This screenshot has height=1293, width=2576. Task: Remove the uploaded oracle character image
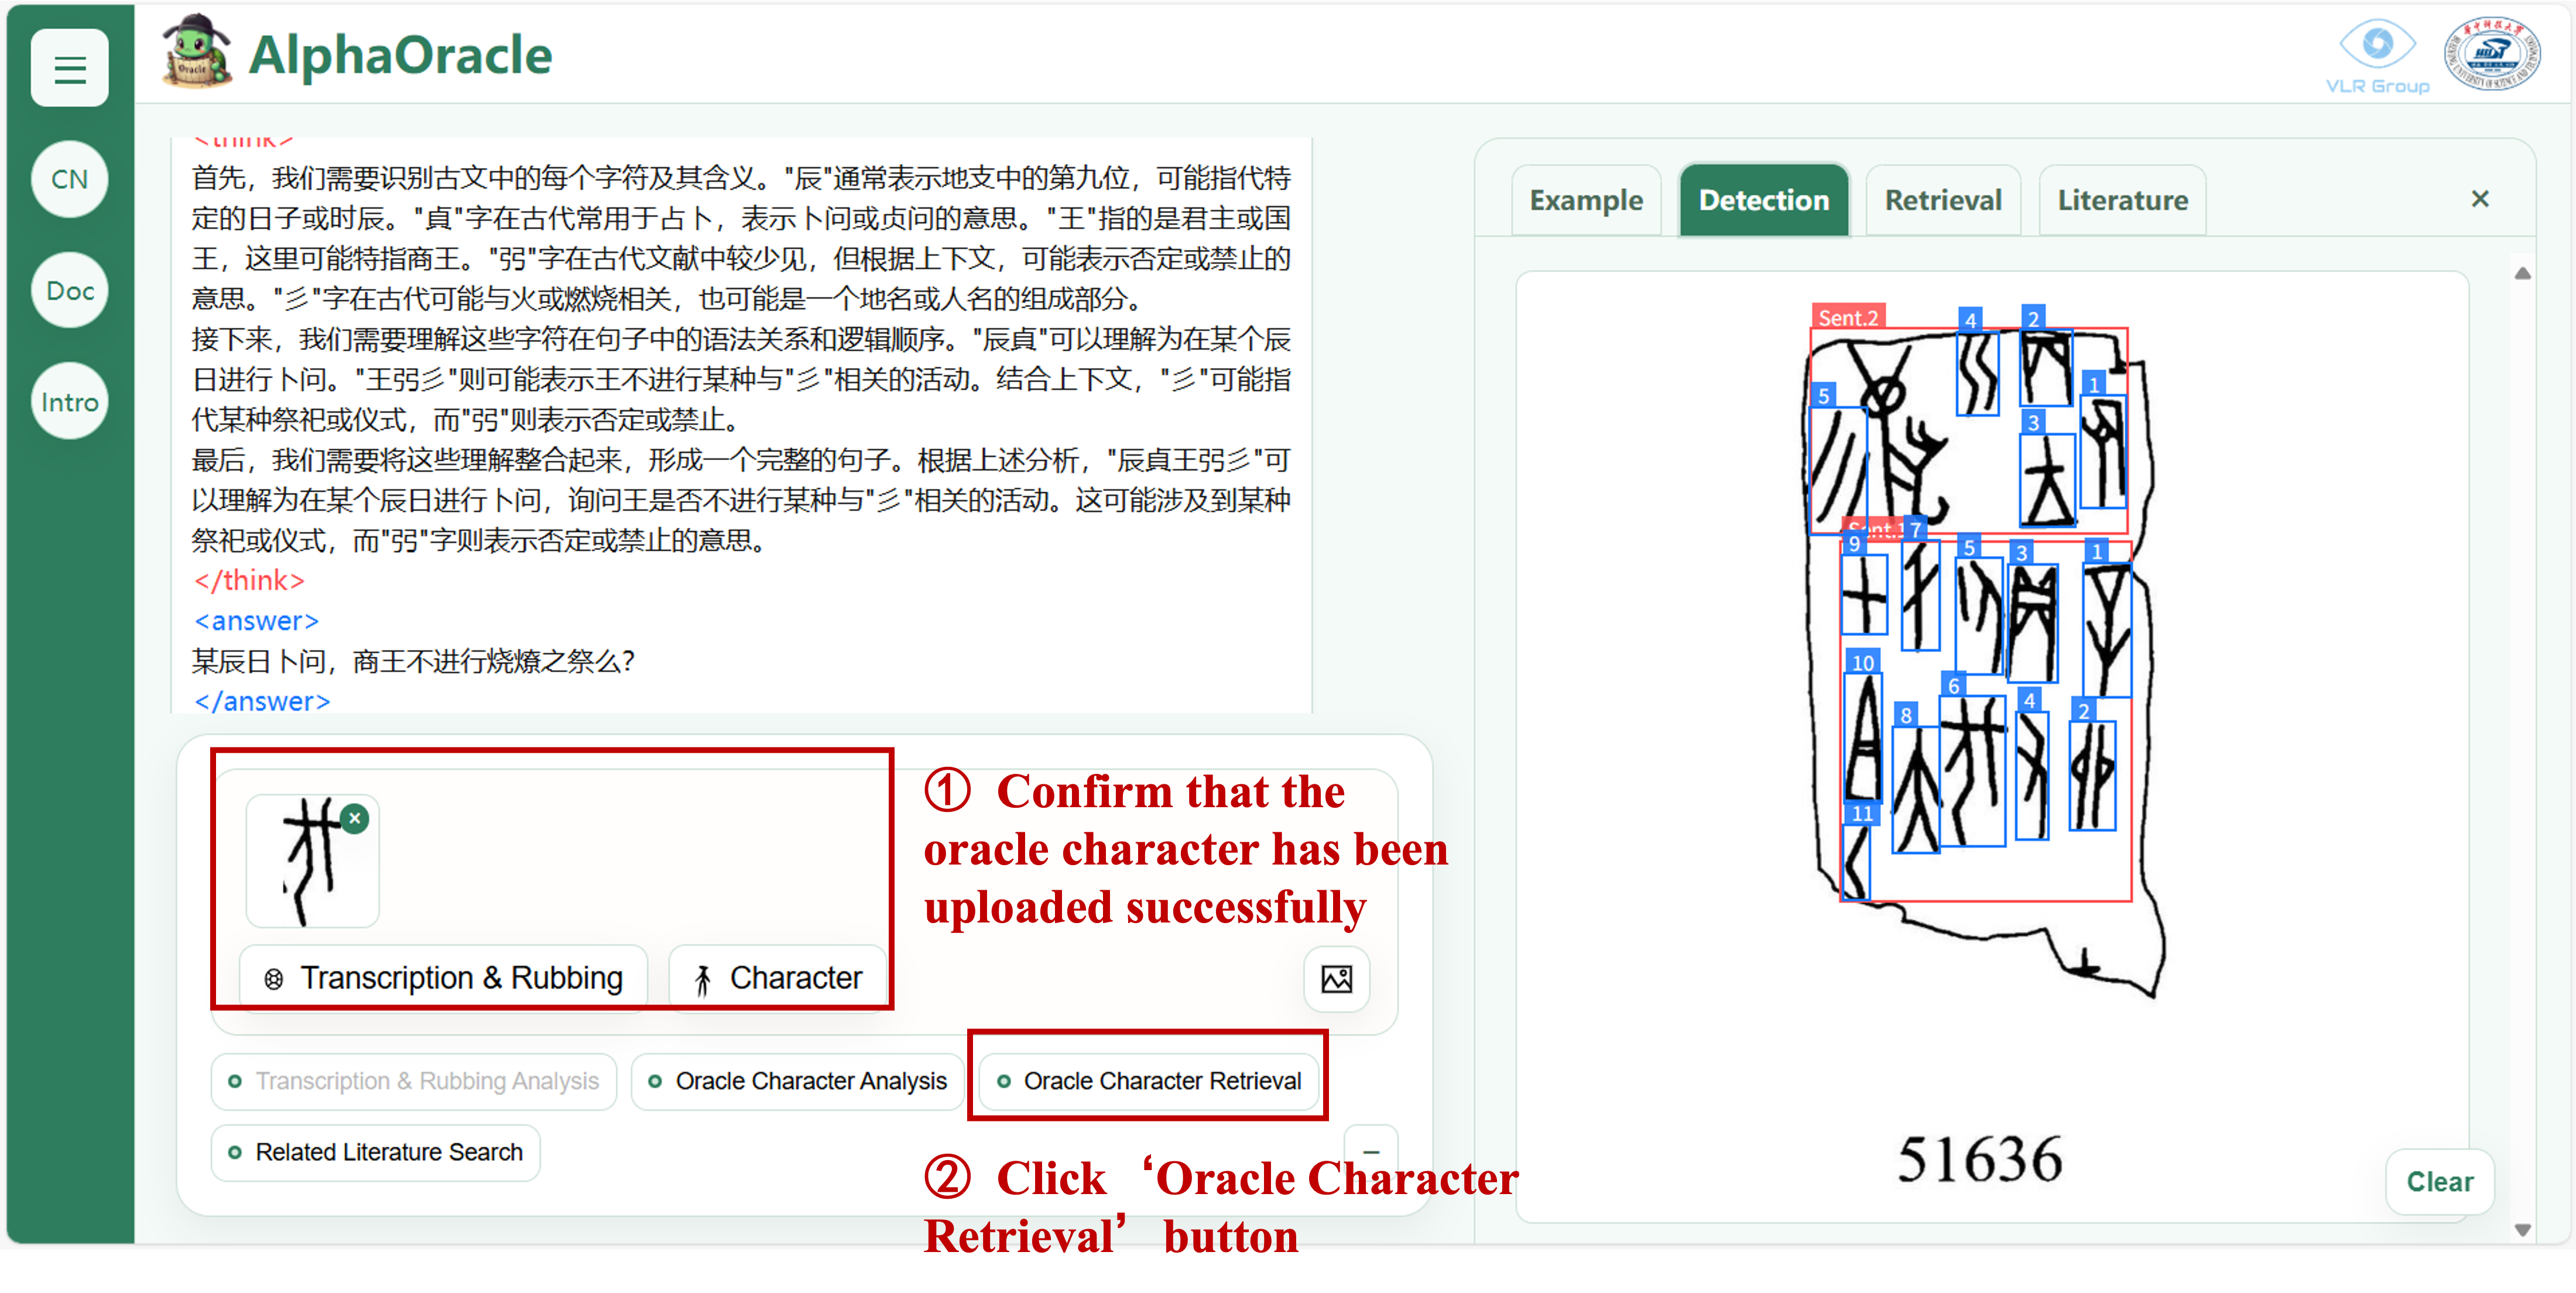[x=355, y=818]
